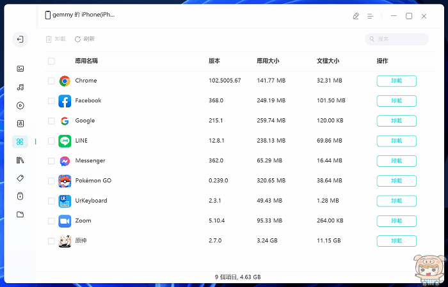Viewport: 448px width, 287px height.
Task: Uninstall Zoom with its 卸載 button
Action: pyautogui.click(x=397, y=221)
